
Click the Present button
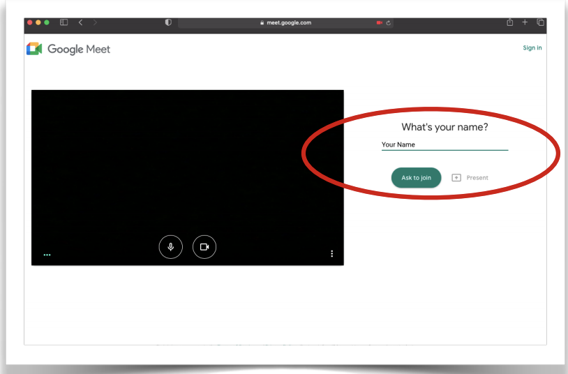pos(477,178)
